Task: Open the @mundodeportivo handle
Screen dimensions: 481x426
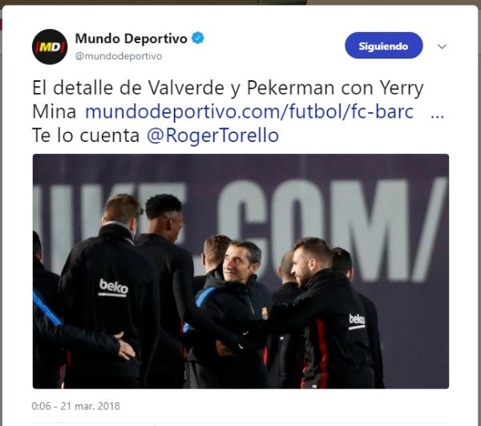Action: (x=119, y=56)
